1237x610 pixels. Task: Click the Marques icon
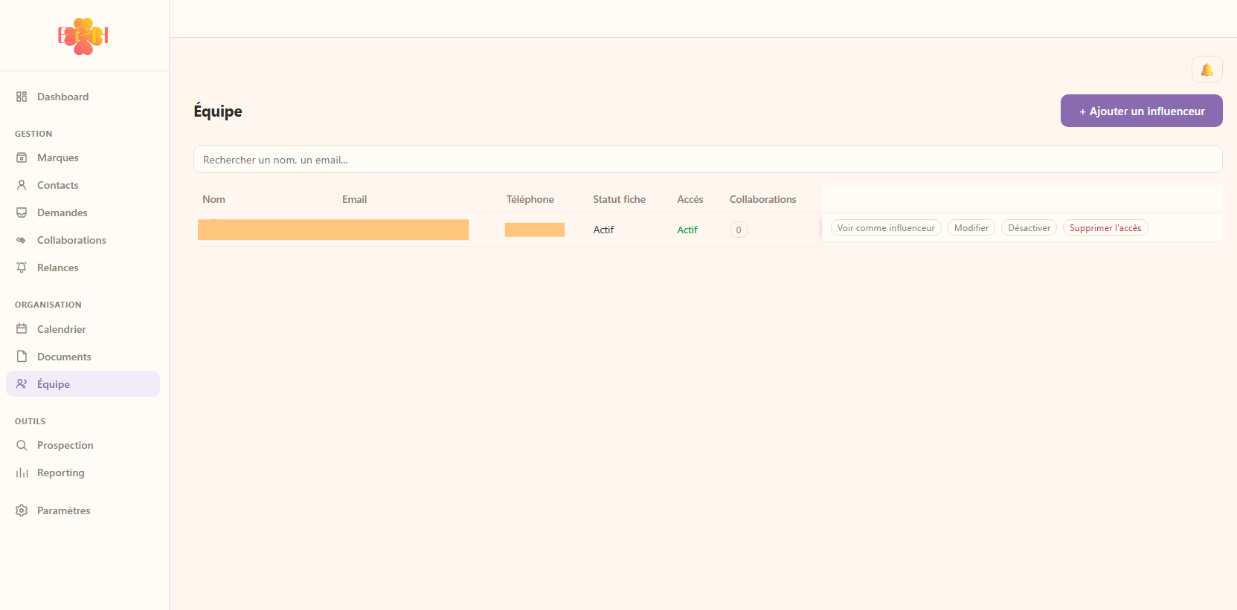pyautogui.click(x=22, y=158)
